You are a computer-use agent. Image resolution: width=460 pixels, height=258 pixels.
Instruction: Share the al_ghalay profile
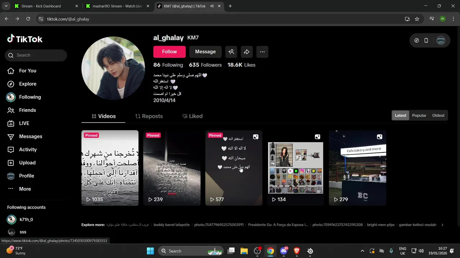[x=247, y=52]
